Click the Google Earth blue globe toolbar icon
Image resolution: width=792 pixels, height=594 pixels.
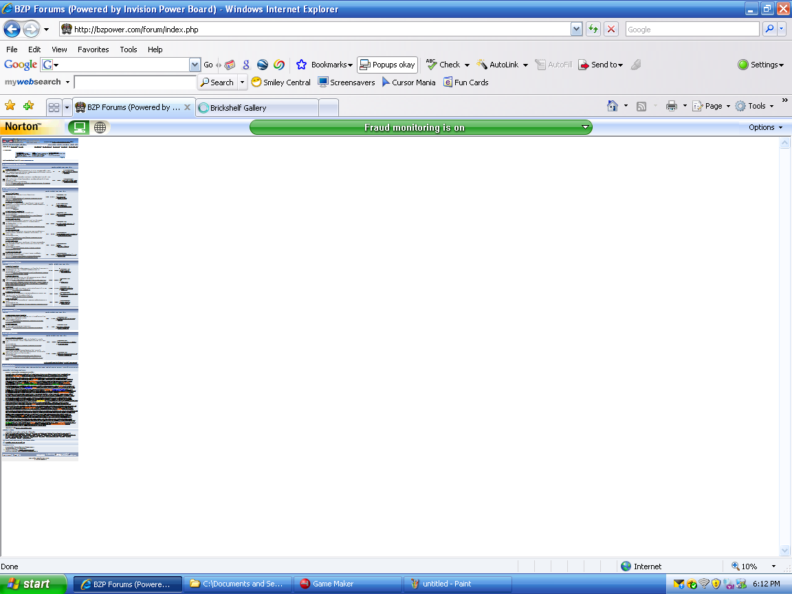tap(262, 65)
